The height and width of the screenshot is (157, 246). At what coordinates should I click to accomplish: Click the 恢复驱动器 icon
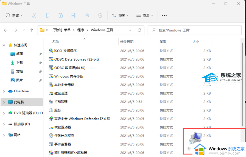tap(51, 127)
